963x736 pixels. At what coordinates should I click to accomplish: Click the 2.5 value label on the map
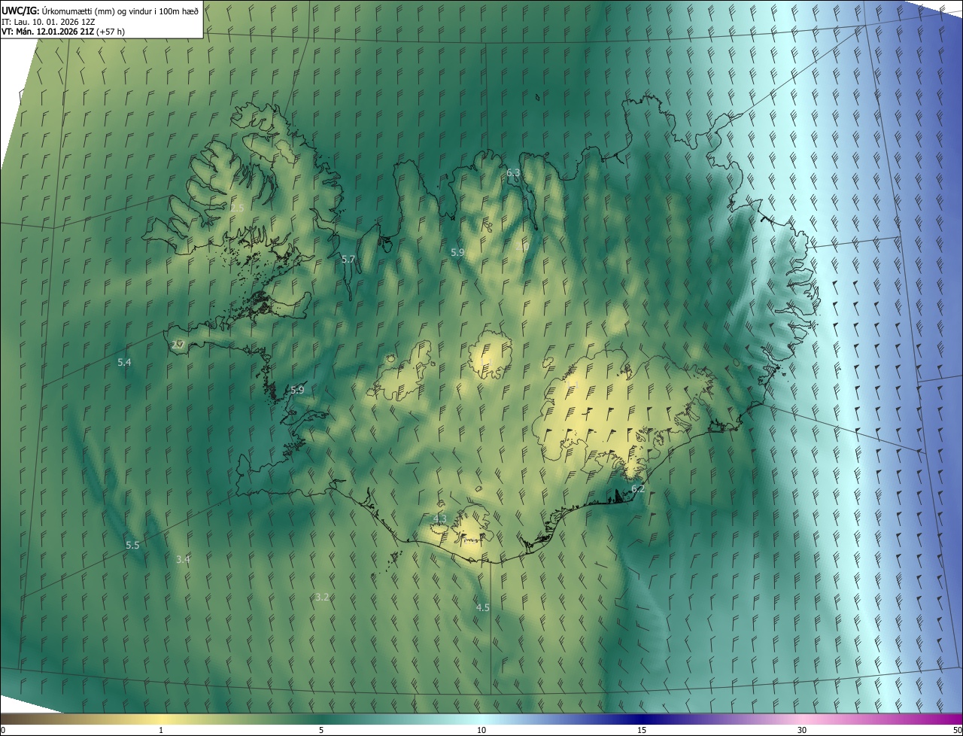point(238,207)
